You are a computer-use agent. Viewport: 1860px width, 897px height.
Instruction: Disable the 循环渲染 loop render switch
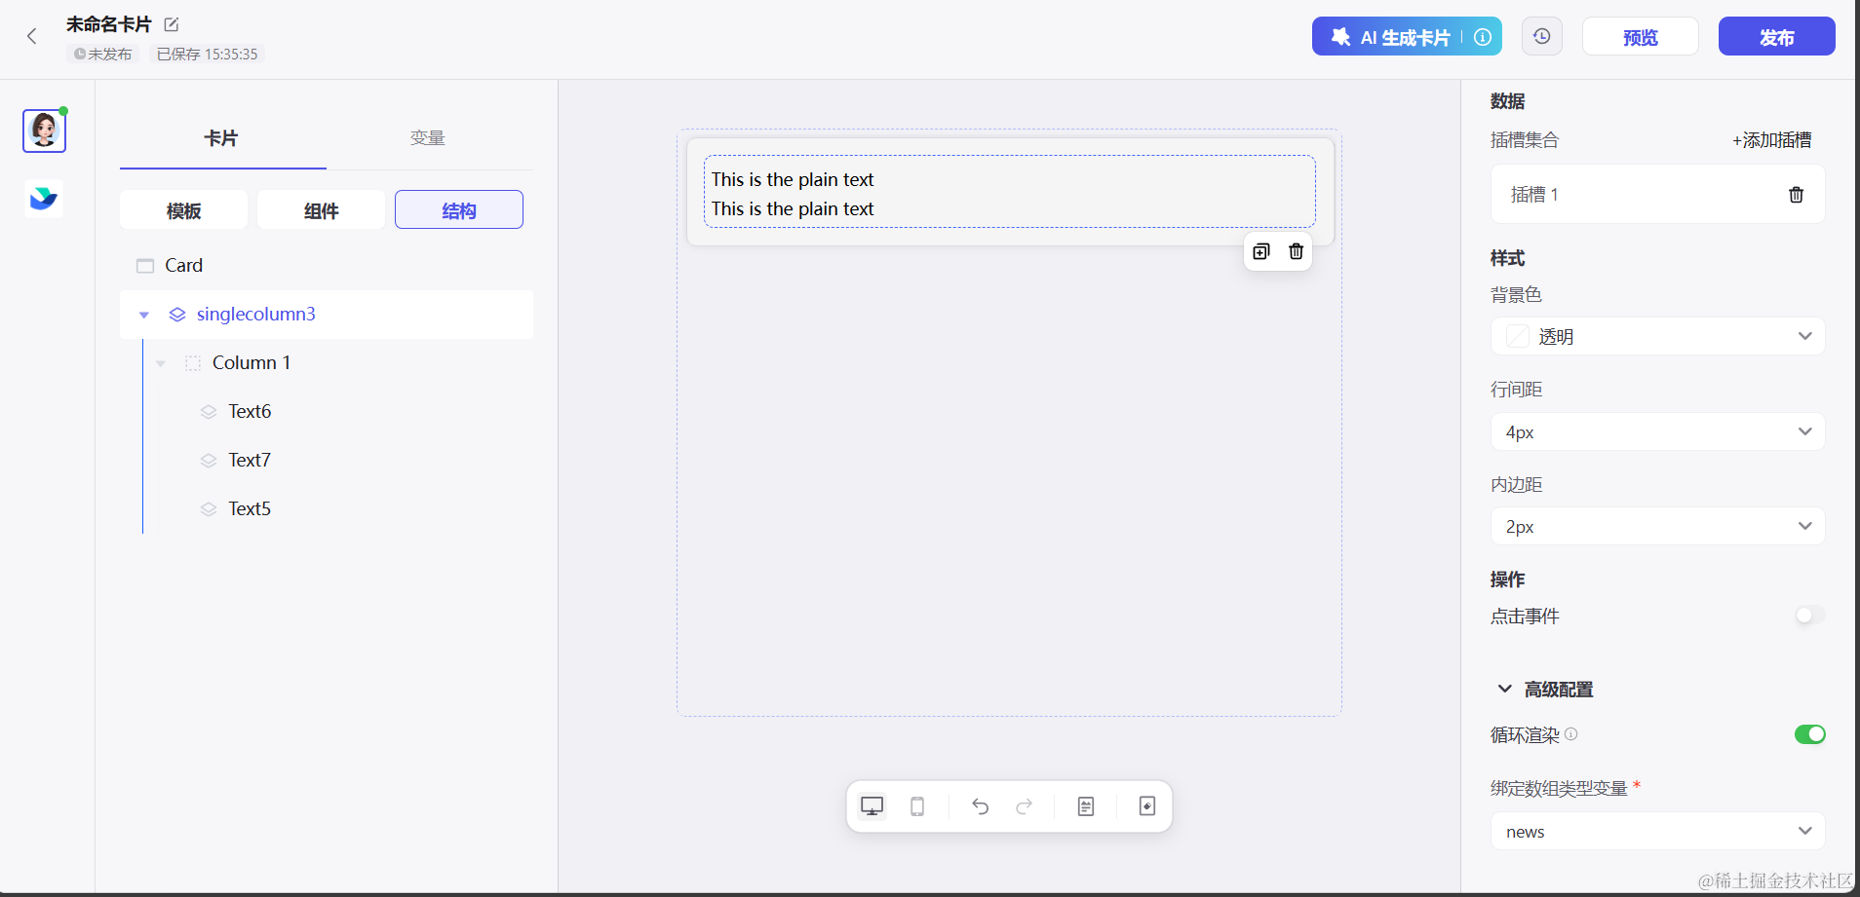click(1809, 734)
